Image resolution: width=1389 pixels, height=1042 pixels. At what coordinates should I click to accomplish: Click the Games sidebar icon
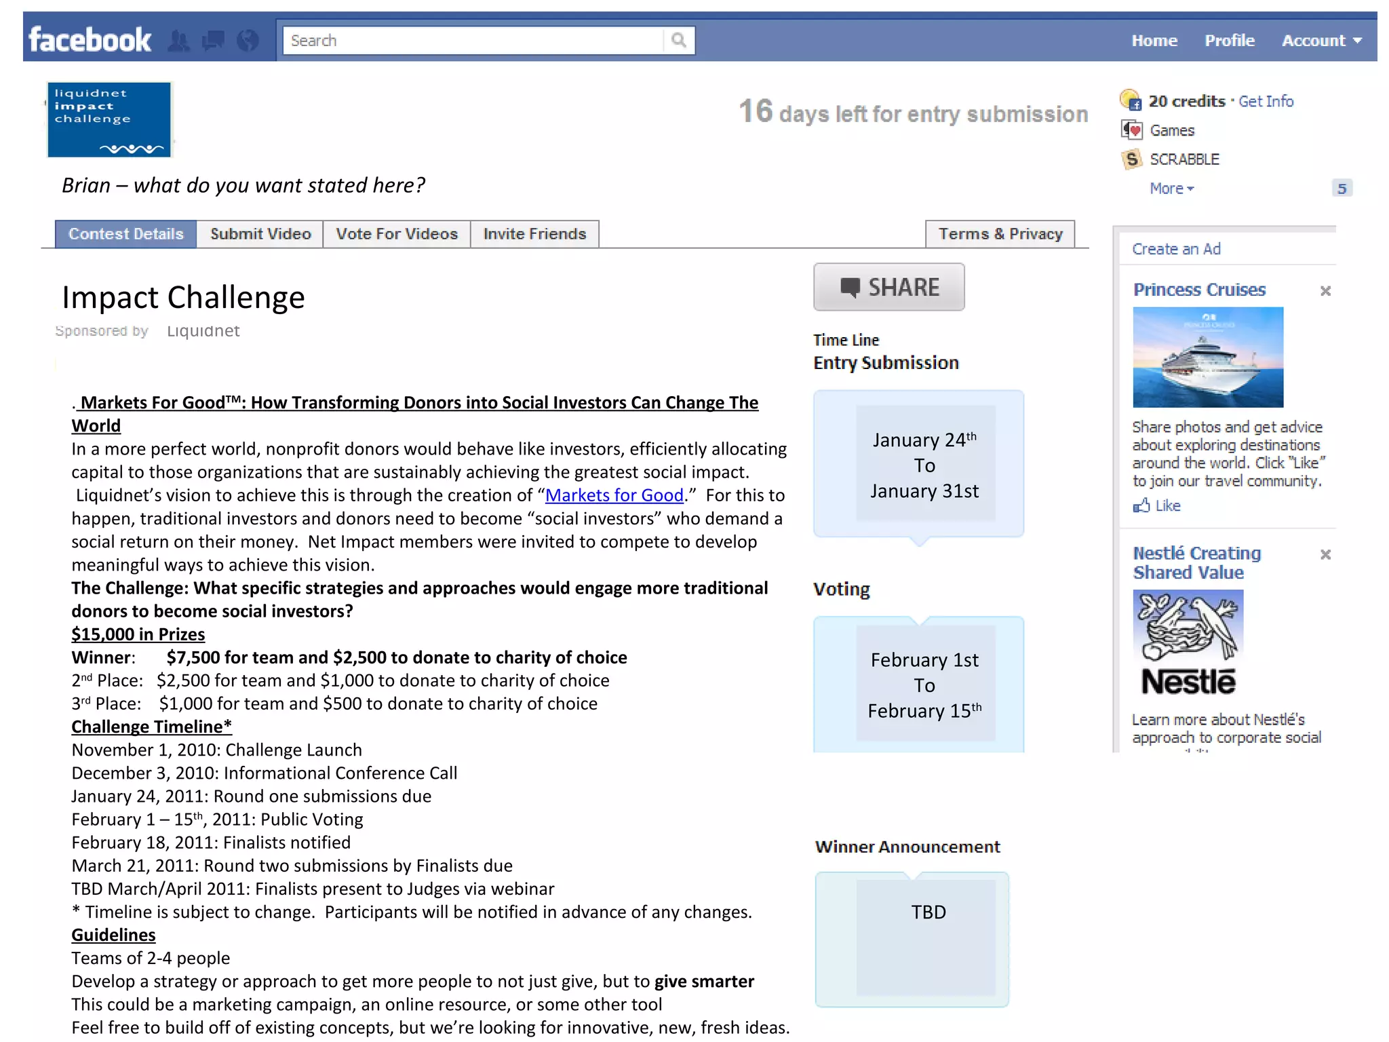(x=1131, y=130)
